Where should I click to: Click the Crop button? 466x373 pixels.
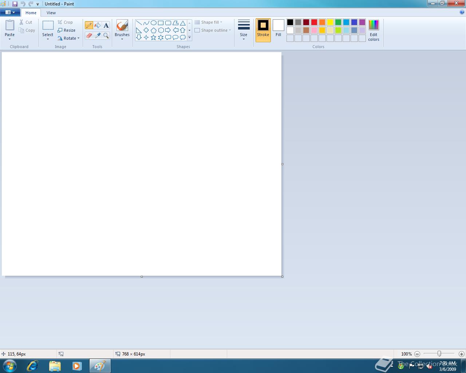pos(65,22)
